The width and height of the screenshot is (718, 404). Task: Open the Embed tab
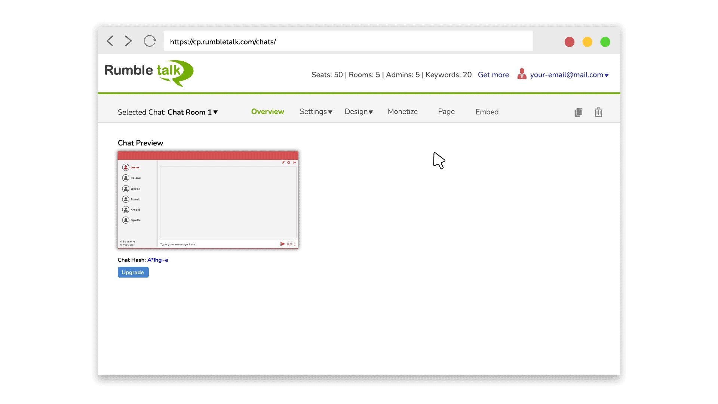click(487, 111)
